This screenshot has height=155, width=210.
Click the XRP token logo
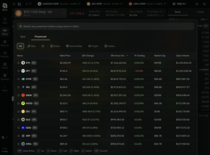click(x=23, y=136)
